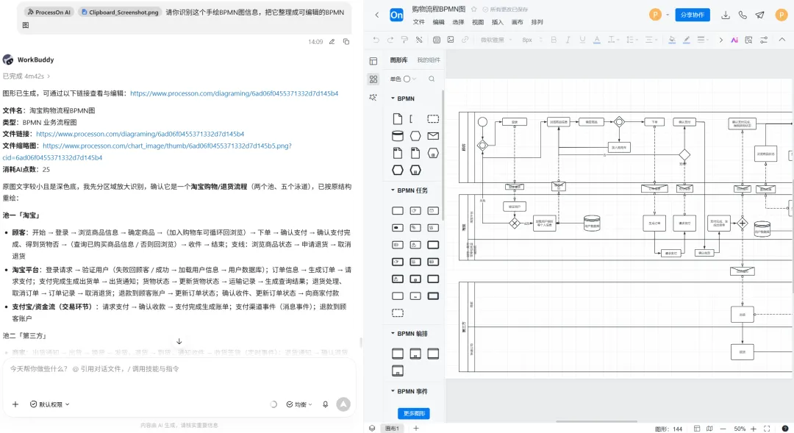Open the 插入 menu
Viewport: 794px width, 433px height.
tap(498, 22)
